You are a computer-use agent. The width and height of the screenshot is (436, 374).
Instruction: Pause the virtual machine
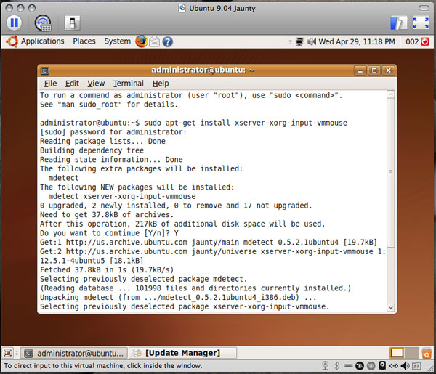click(15, 23)
